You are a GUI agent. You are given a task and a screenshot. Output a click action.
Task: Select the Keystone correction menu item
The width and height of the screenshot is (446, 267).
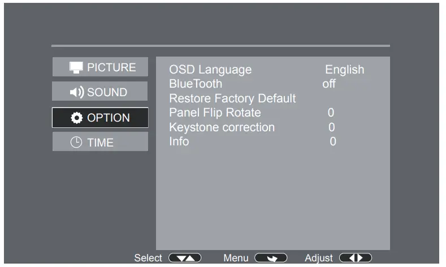point(222,127)
